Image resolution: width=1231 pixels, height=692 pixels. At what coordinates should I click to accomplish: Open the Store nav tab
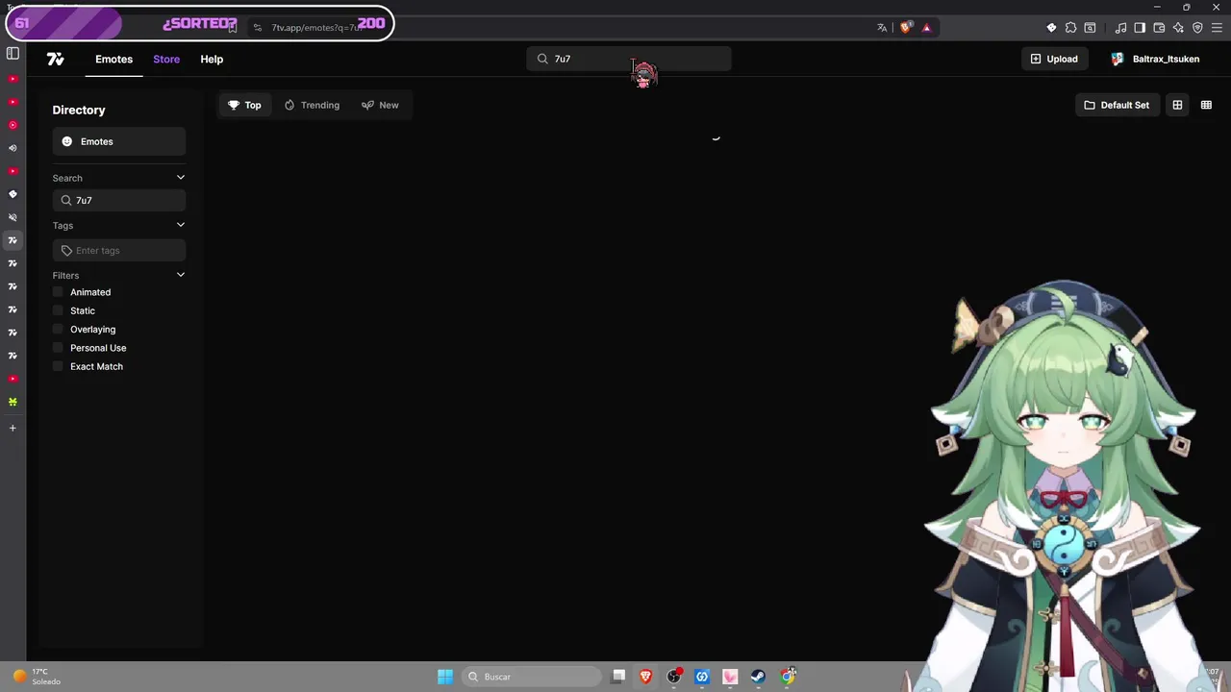click(166, 59)
